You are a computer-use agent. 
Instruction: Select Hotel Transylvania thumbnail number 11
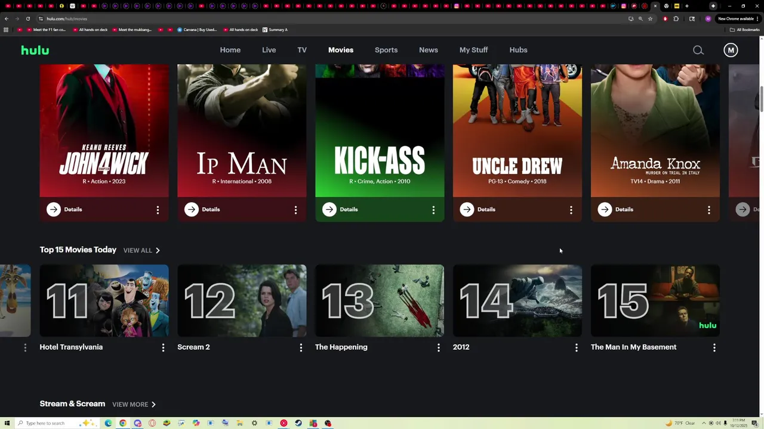point(104,301)
